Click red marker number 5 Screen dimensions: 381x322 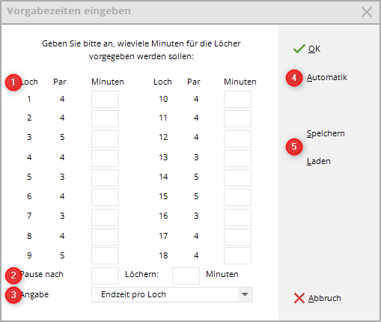tap(294, 147)
